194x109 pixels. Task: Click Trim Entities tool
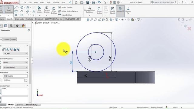(39, 10)
